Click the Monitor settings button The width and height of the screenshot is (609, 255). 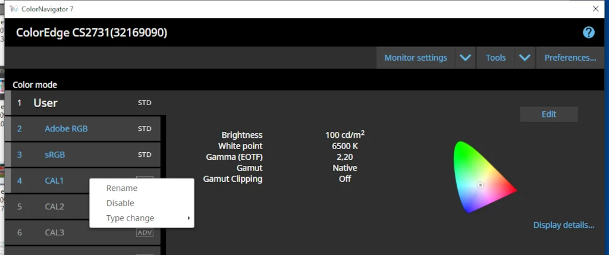pyautogui.click(x=416, y=58)
